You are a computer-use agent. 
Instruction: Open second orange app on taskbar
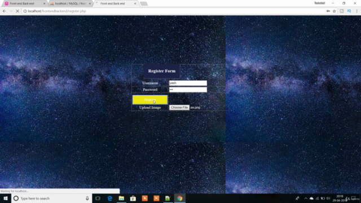click(156, 198)
